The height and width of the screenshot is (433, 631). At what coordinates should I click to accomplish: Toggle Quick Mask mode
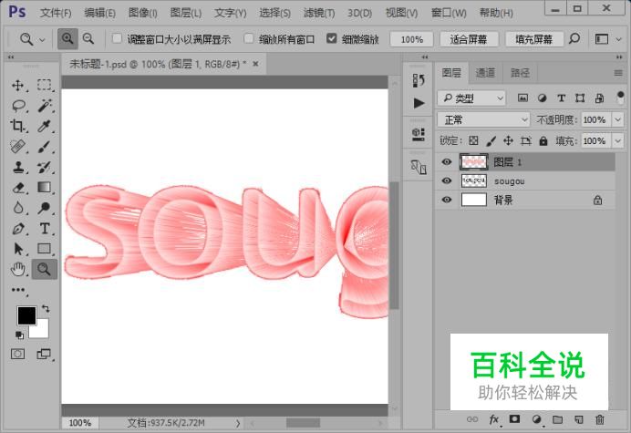pyautogui.click(x=17, y=354)
